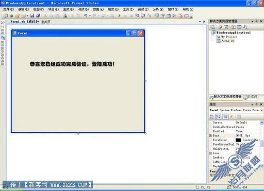Click the Alphabetical sort icon in Properties
This screenshot has height=191, width=264.
pyautogui.click(x=218, y=117)
